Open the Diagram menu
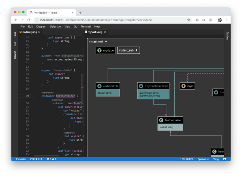Image resolution: width=242 pixels, height=176 pixels. (x=41, y=26)
